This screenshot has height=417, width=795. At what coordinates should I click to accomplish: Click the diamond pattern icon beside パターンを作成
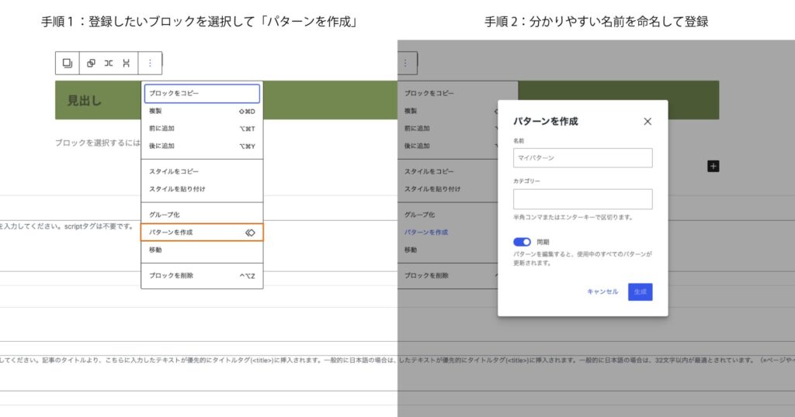(x=250, y=232)
